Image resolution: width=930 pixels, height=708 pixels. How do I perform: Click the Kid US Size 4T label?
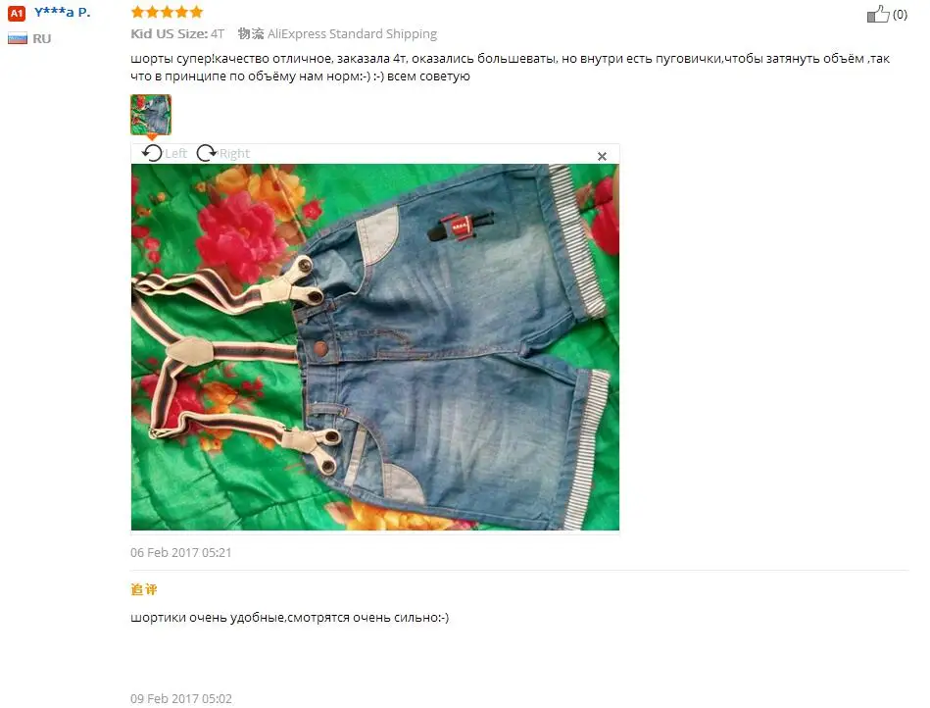(177, 33)
